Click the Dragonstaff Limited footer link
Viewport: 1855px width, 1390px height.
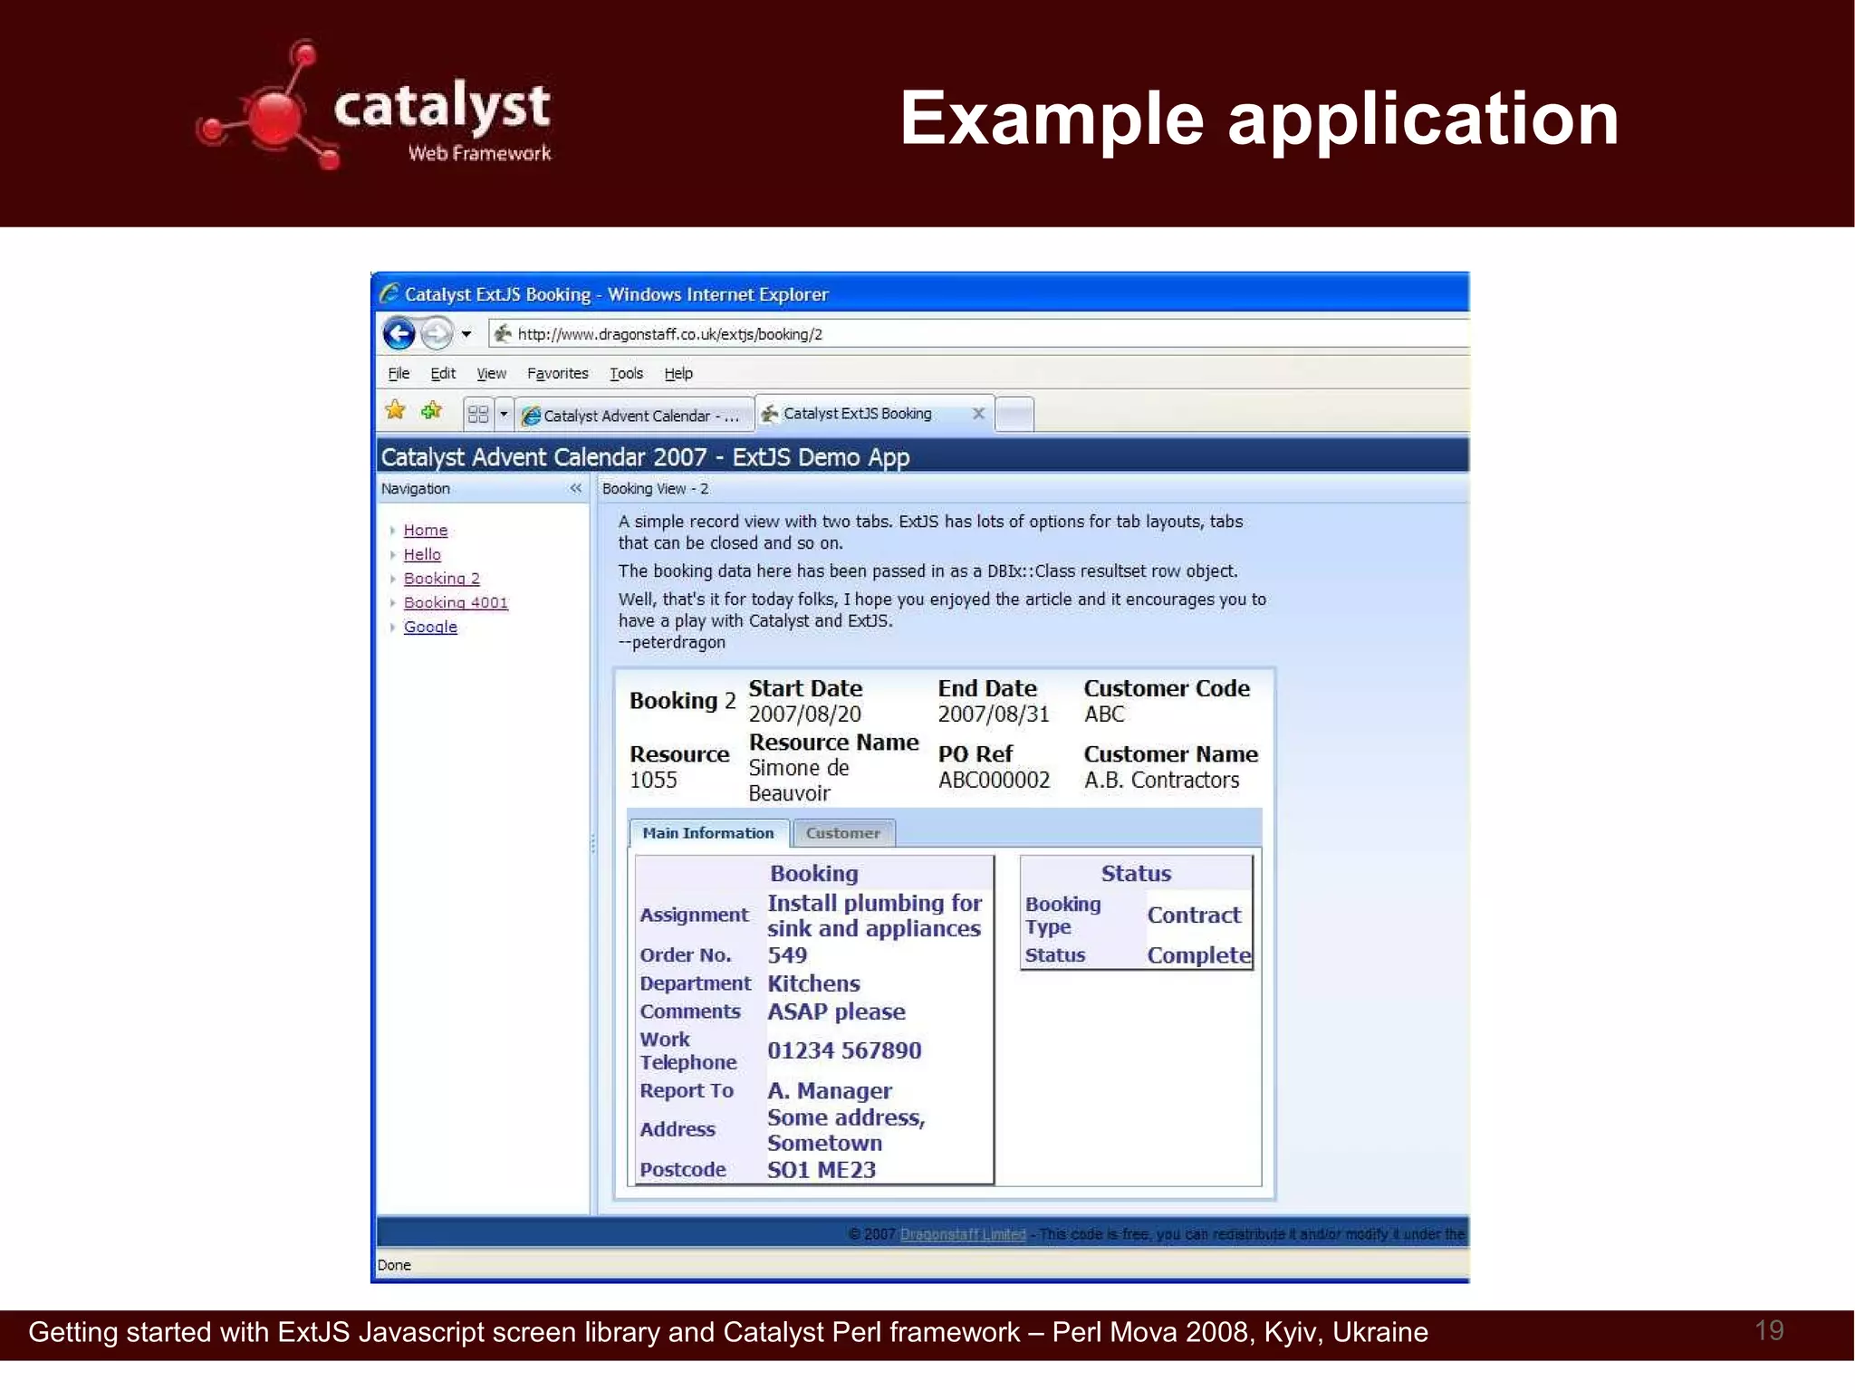point(962,1234)
